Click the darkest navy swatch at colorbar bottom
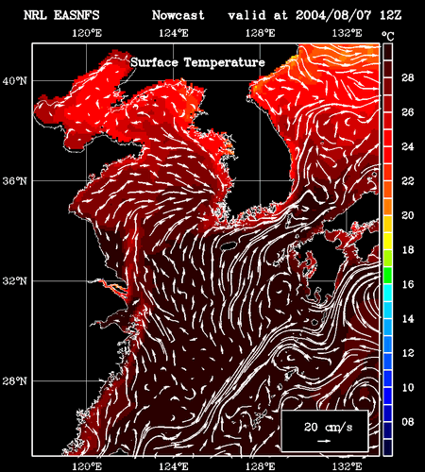 tap(387, 447)
